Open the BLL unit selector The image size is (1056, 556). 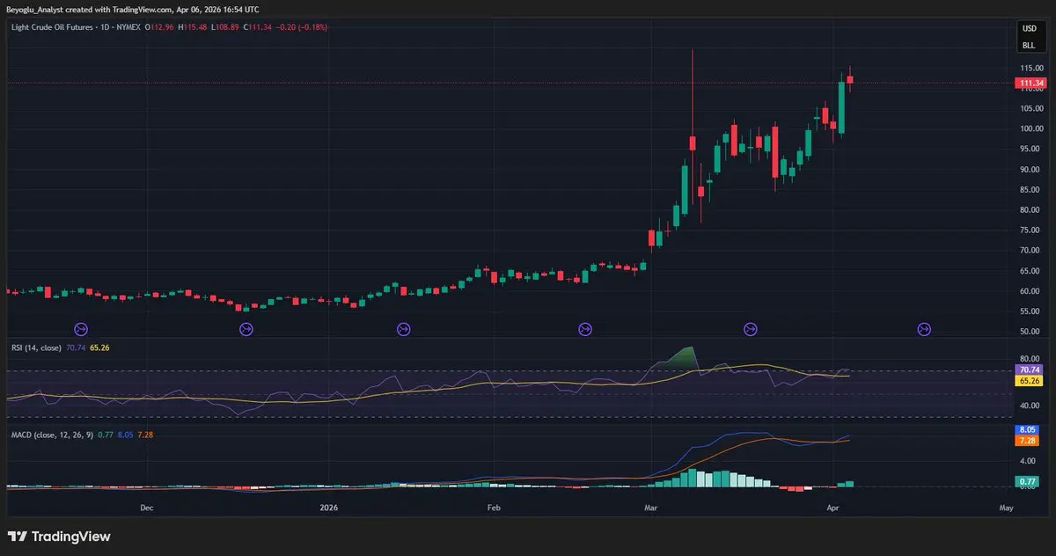pos(1029,45)
